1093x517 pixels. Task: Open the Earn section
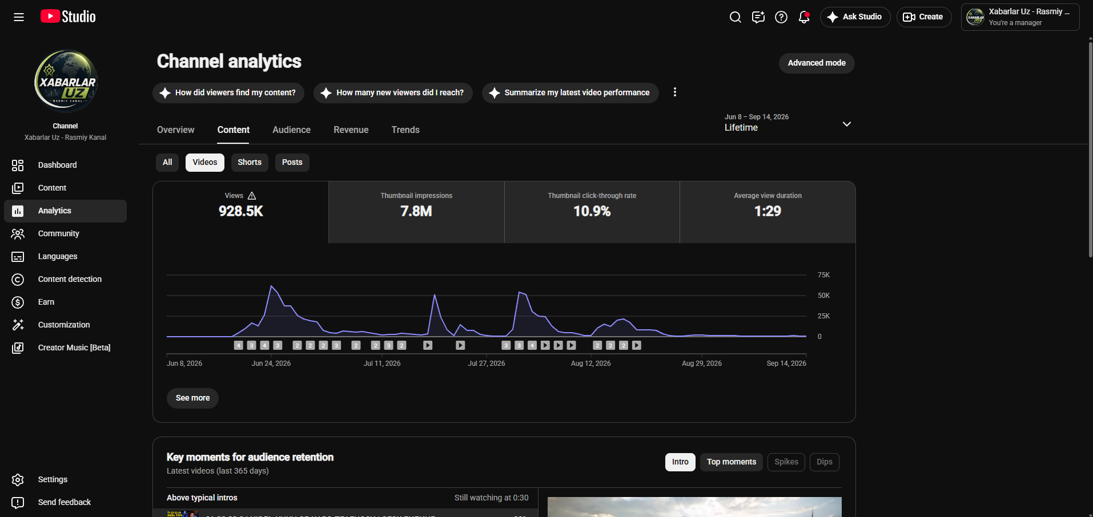click(65, 302)
